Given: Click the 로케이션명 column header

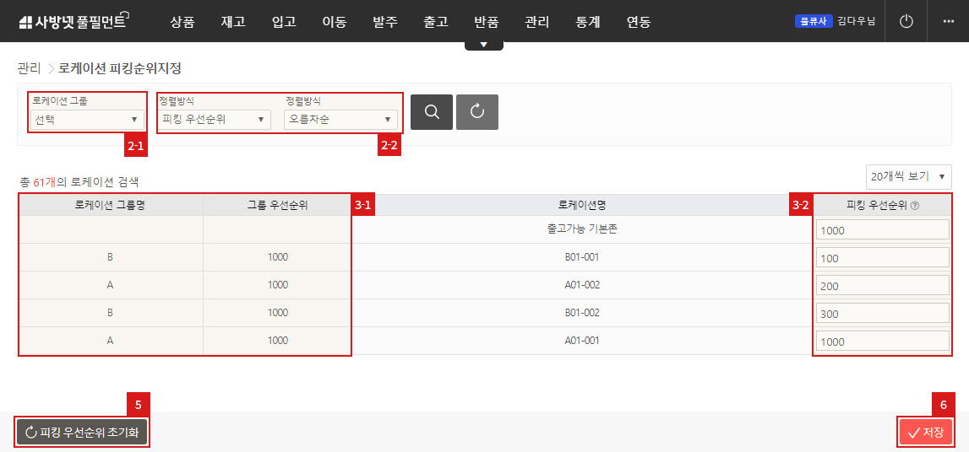Looking at the screenshot, I should [582, 206].
